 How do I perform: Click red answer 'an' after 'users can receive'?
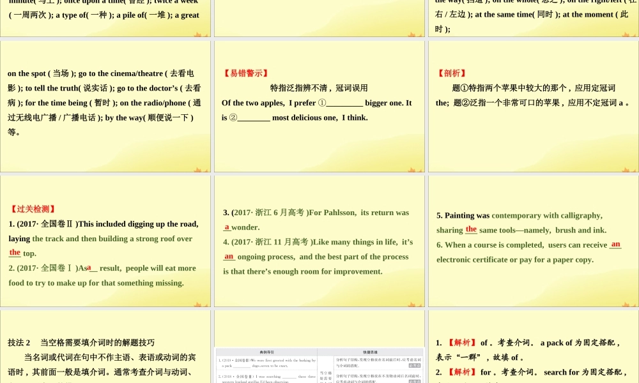coord(615,244)
